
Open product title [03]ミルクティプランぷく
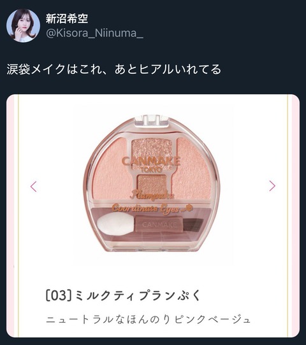click(x=123, y=295)
